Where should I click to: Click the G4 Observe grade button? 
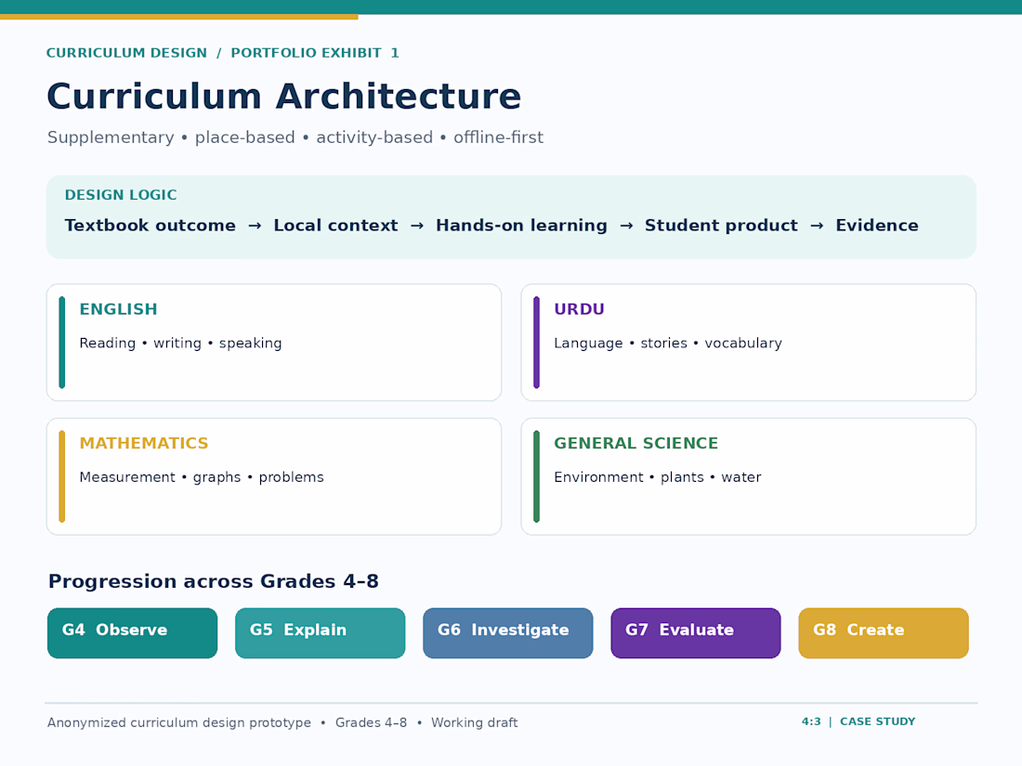132,633
